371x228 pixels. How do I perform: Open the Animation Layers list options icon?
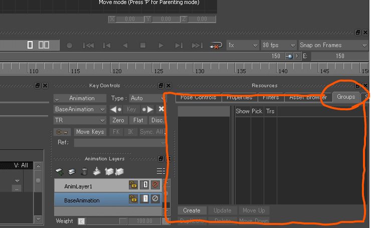161,171
